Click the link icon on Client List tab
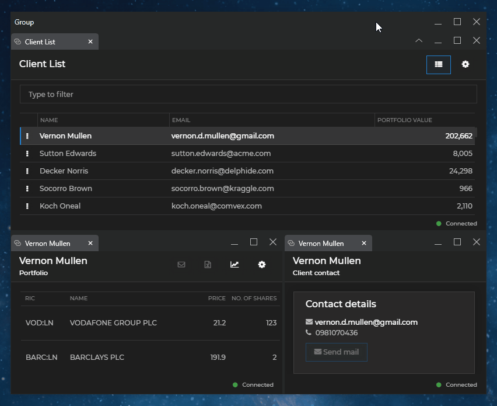This screenshot has height=406, width=497. tap(17, 42)
